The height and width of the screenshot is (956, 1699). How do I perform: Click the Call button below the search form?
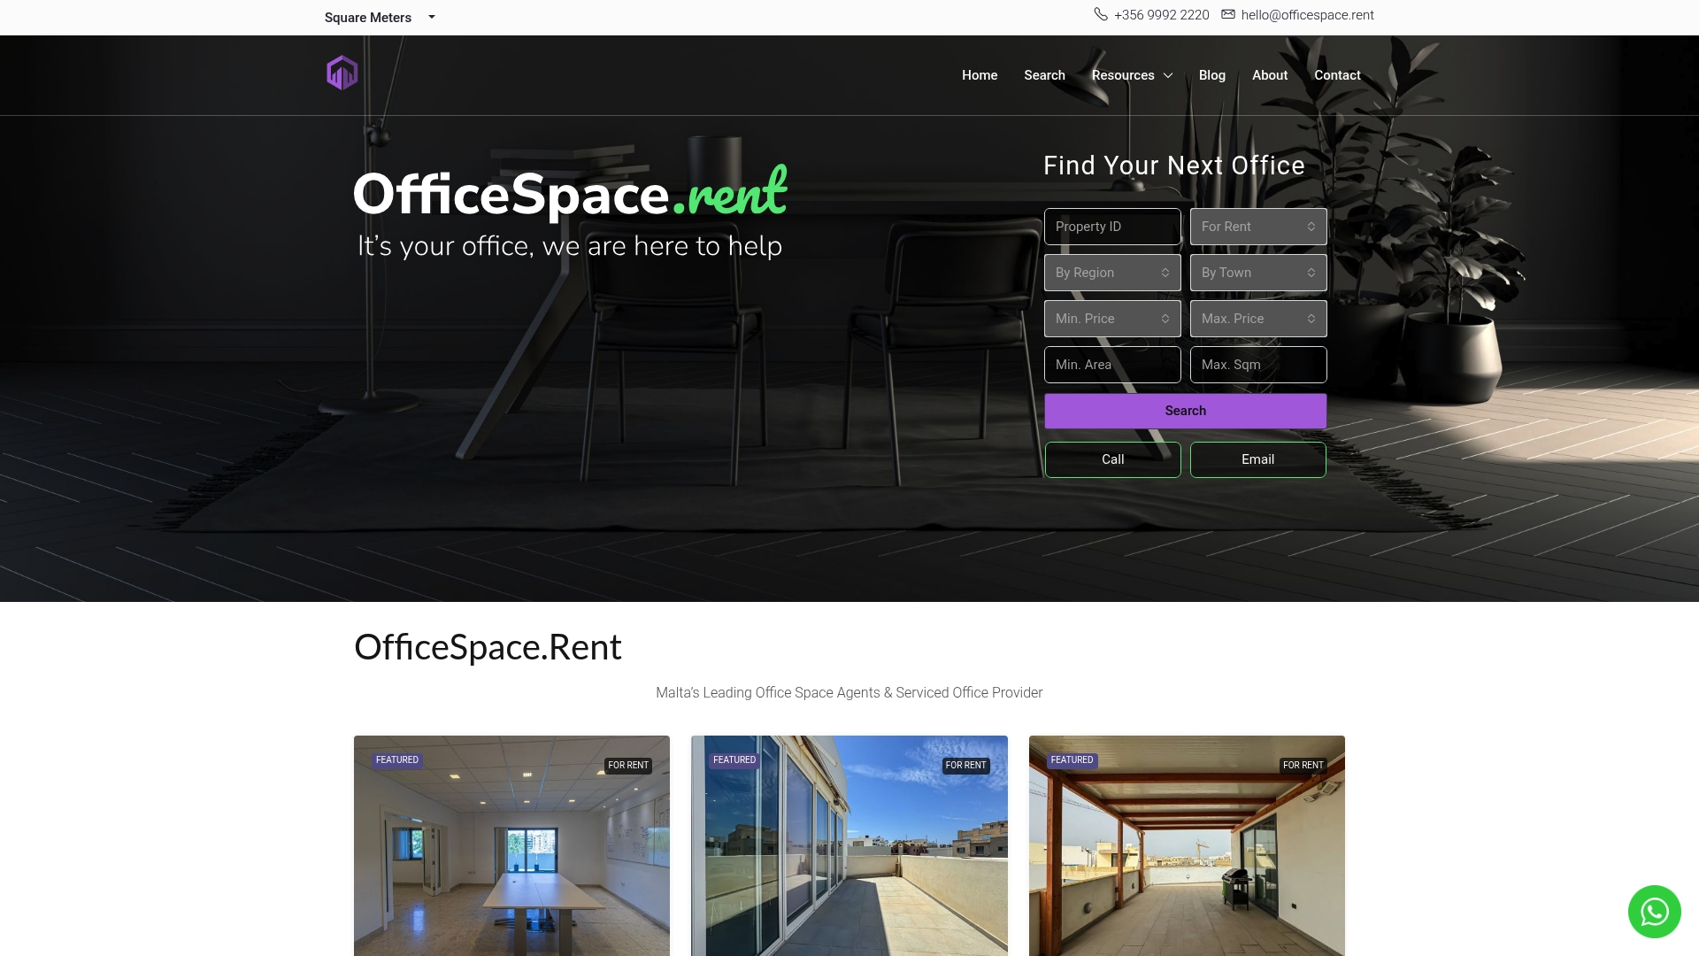point(1112,459)
